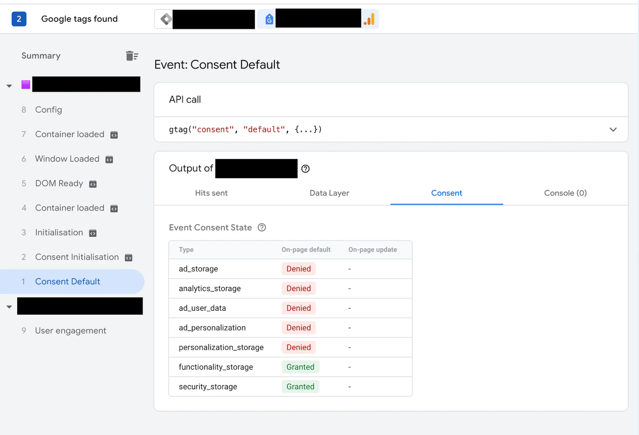
Task: Open the Console (0) tab
Action: 565,193
